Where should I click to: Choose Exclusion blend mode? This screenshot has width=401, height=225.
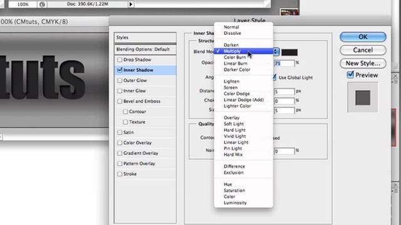[x=244, y=172]
